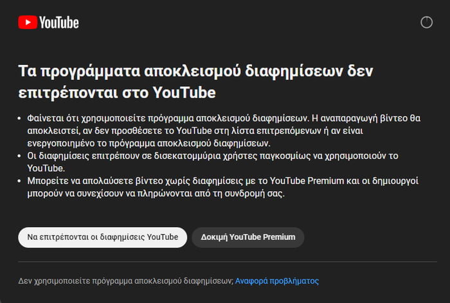This screenshot has width=450, height=303.
Task: Click bullet text starting "Μπορείτε να απολαύσετε βίντεο"
Action: pyautogui.click(x=222, y=187)
